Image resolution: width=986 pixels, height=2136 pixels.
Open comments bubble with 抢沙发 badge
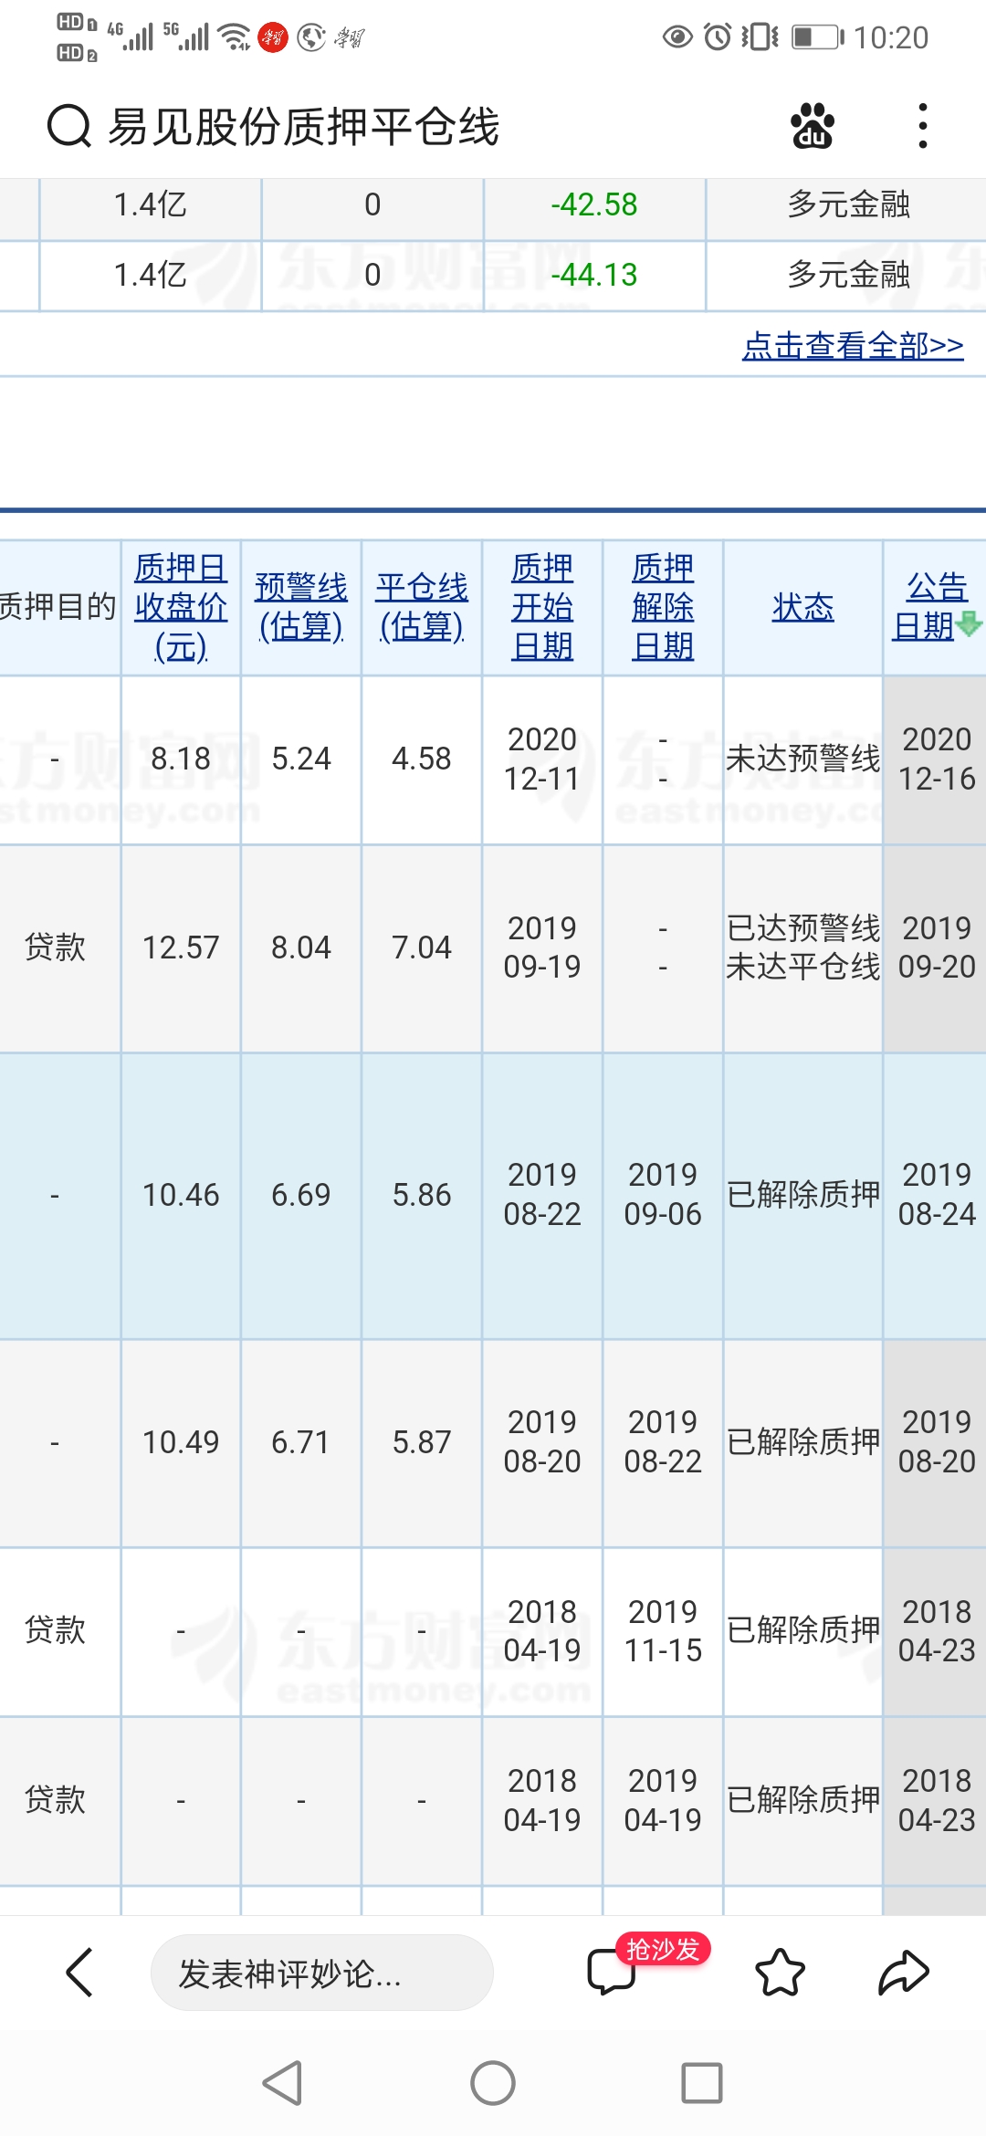[x=614, y=1972]
